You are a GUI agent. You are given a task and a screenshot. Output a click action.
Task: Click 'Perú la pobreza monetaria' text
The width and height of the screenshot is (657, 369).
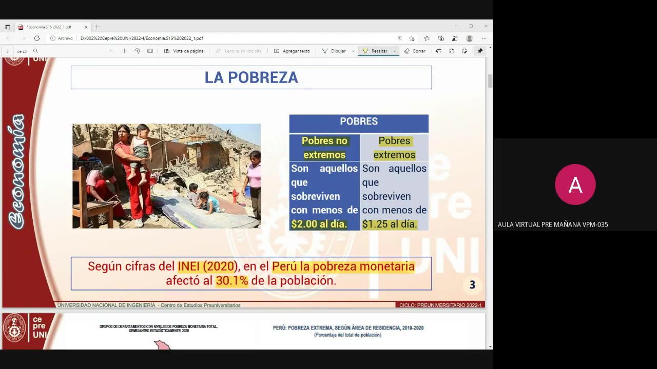tap(343, 266)
